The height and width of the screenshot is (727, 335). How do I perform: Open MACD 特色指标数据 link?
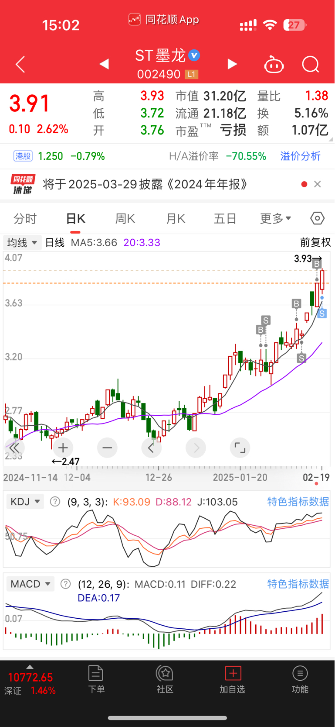pos(298,584)
